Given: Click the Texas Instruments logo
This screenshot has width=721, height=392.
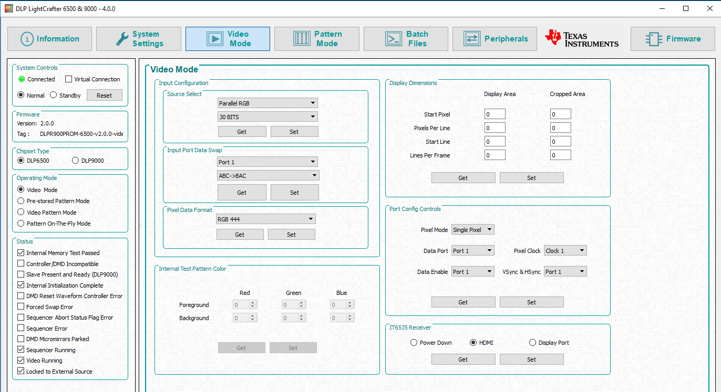Looking at the screenshot, I should [582, 39].
